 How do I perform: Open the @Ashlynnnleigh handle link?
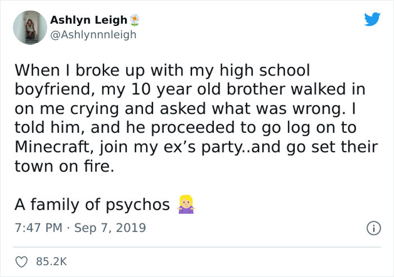pyautogui.click(x=93, y=34)
